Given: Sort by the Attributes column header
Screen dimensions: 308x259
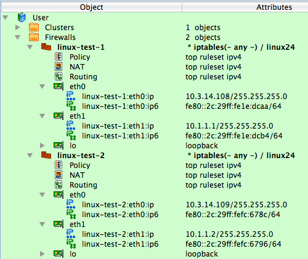Looking at the screenshot, I should point(245,7).
